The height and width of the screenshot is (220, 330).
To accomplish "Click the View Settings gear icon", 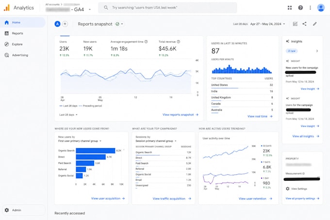I will tap(287, 188).
